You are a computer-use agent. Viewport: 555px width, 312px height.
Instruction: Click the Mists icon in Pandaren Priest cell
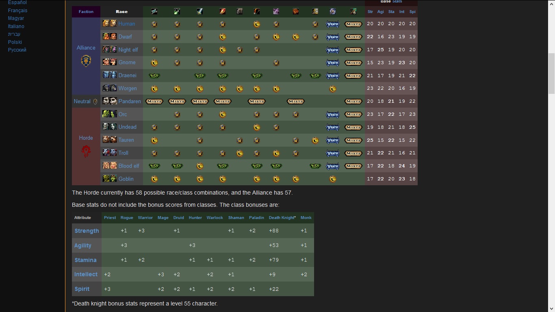point(154,101)
